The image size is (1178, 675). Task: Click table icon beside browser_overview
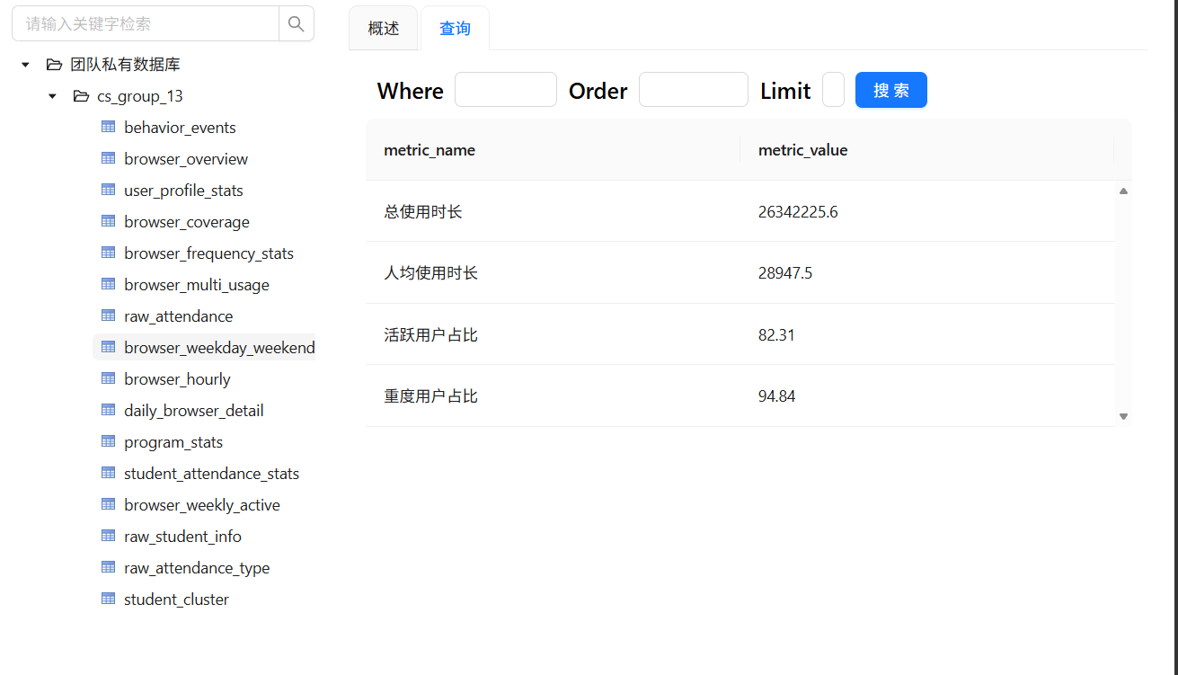108,158
